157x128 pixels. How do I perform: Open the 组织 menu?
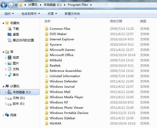tap(9, 14)
